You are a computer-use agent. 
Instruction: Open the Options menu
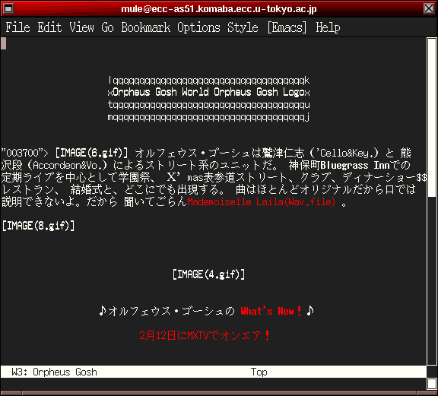coord(198,27)
